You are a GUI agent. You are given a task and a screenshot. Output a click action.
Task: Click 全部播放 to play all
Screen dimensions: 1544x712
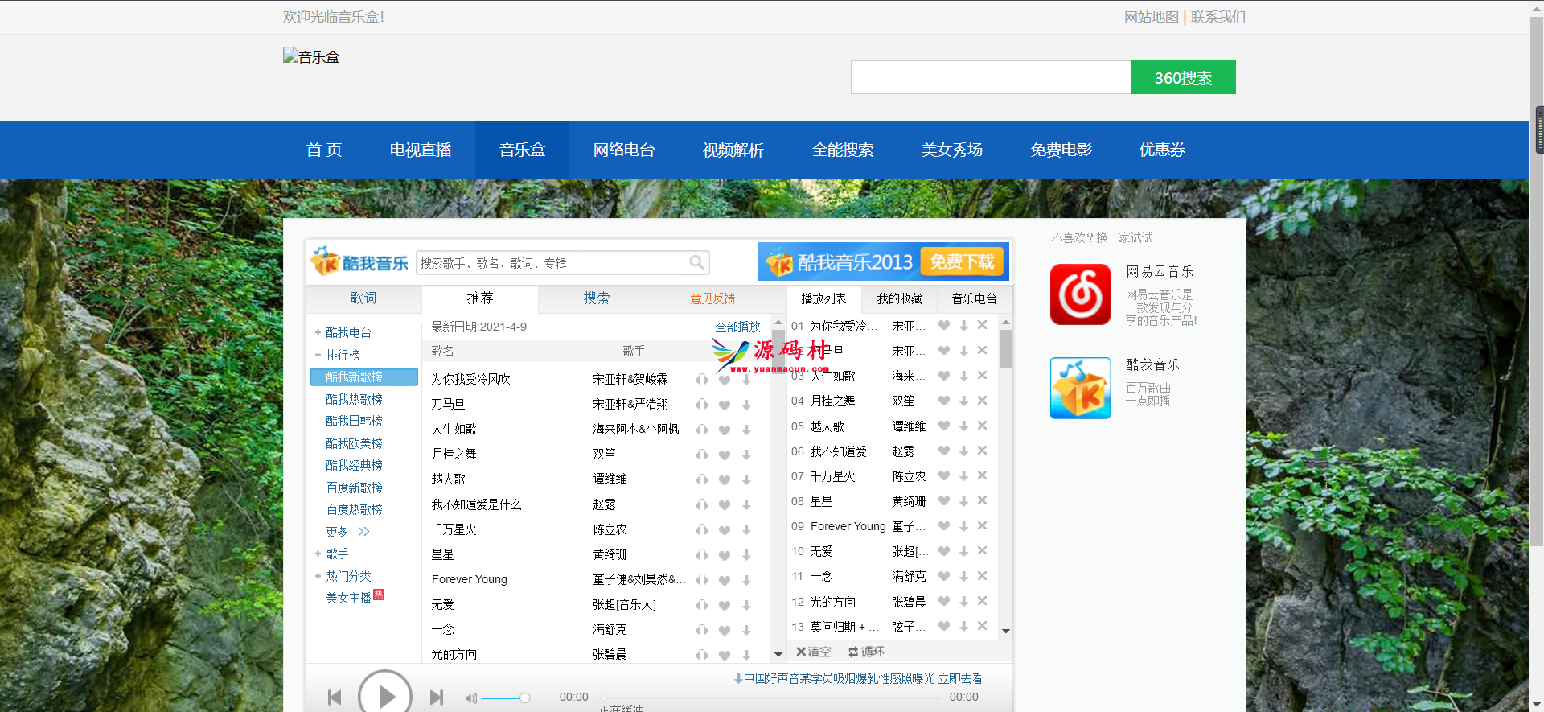tap(737, 327)
